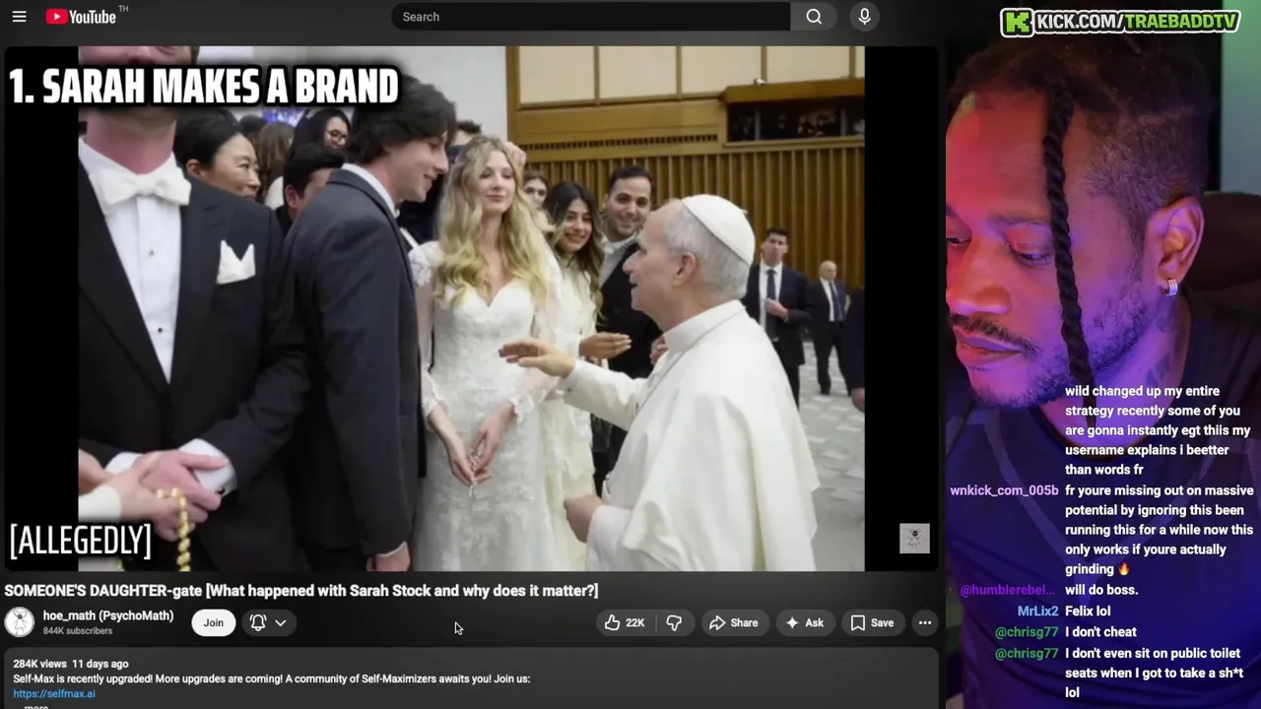Click the video title about Sarah Stock

tap(301, 591)
